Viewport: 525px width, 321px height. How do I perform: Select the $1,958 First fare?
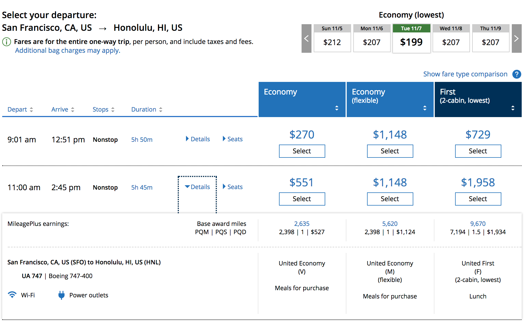click(x=478, y=199)
